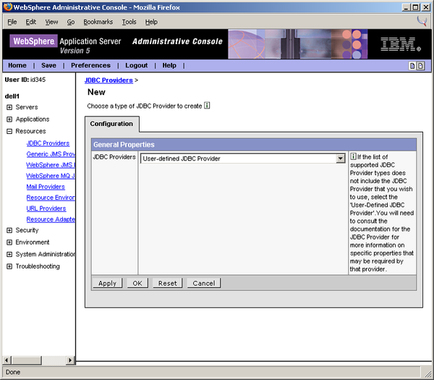The height and width of the screenshot is (380, 434).
Task: Click the Apply button
Action: click(107, 283)
